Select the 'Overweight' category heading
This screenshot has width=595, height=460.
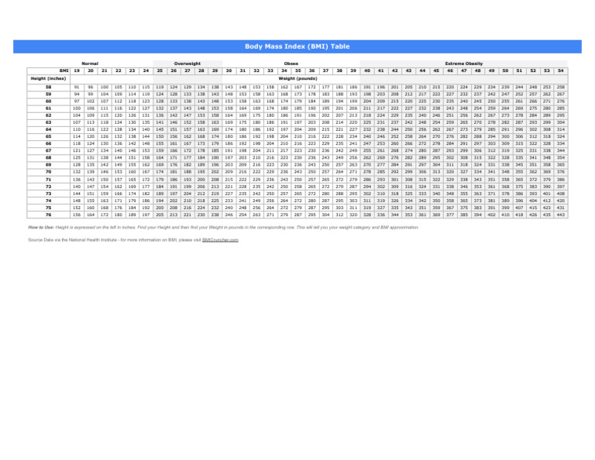click(x=187, y=64)
